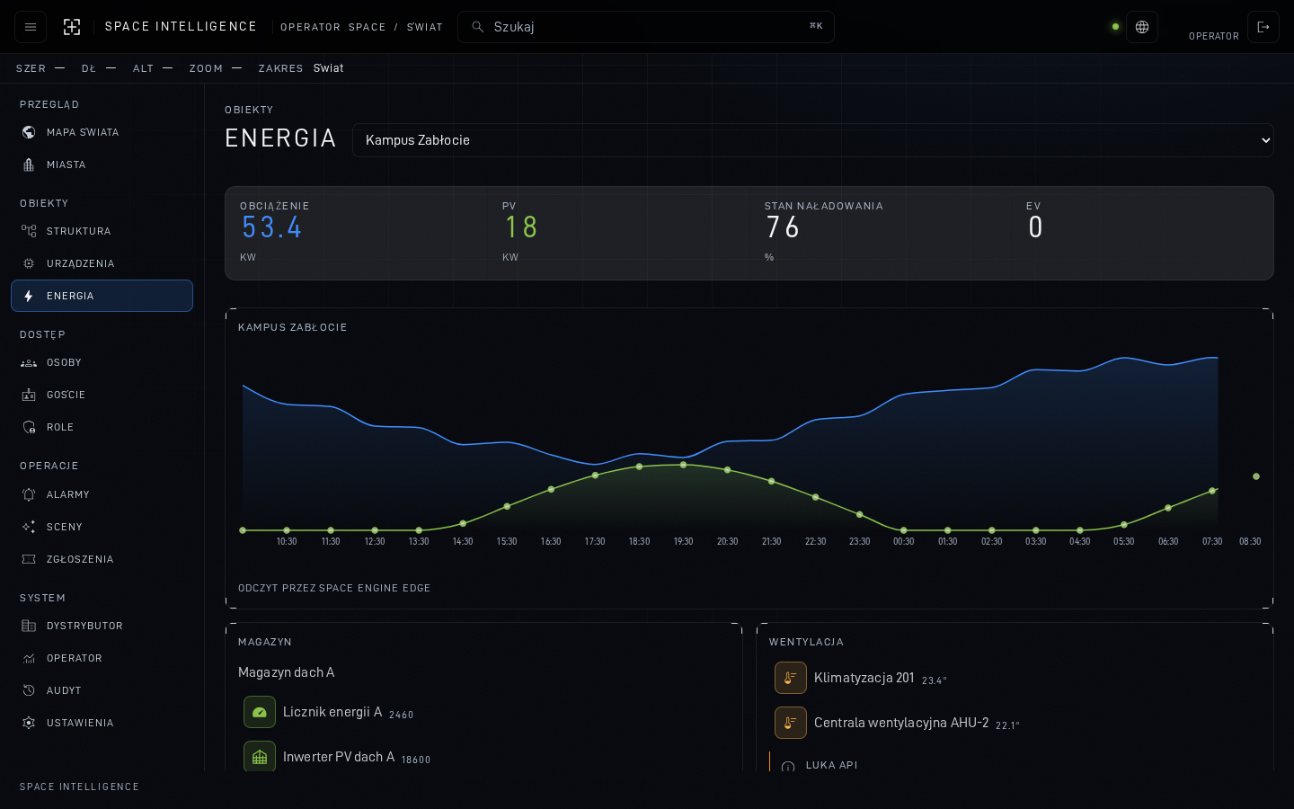
Task: Click the Ustawienia gear icon
Action: [x=29, y=723]
